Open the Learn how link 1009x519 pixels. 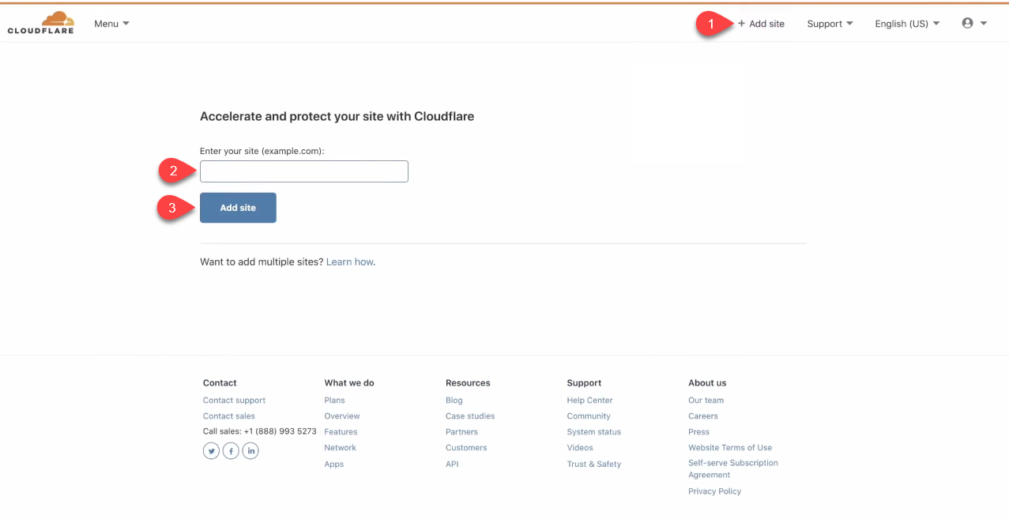(349, 261)
